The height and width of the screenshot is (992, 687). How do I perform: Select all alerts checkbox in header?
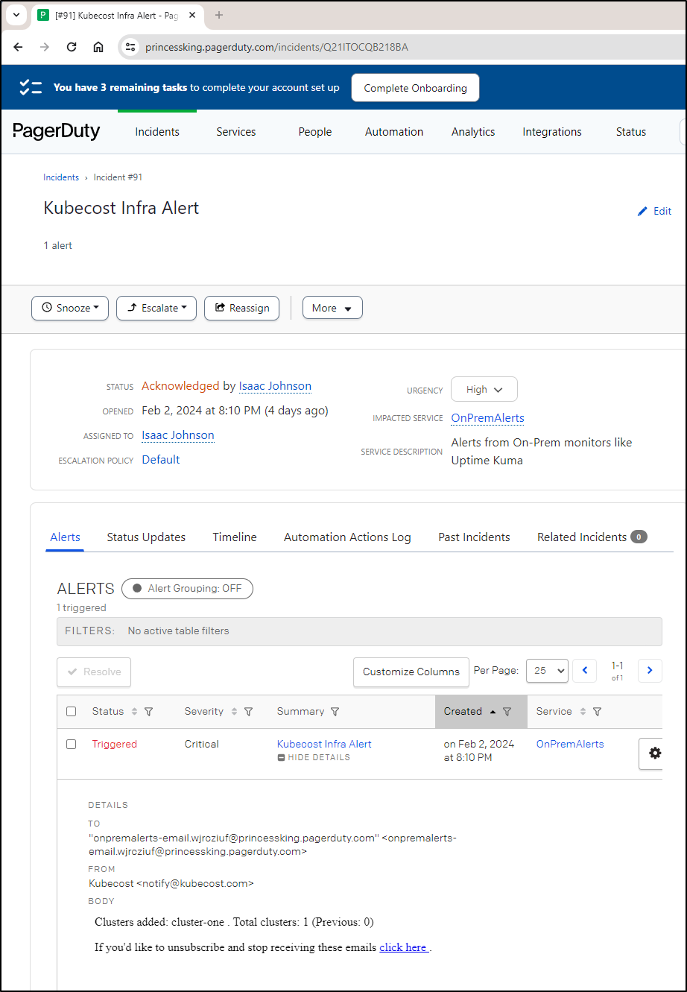click(x=72, y=712)
